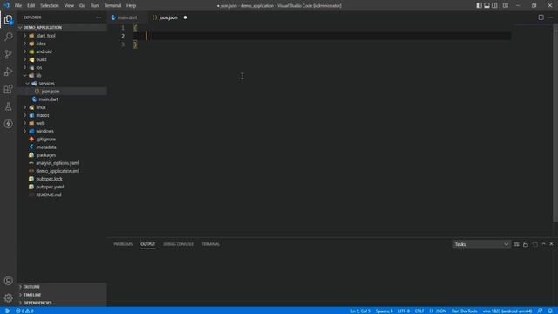Viewport: 558px width, 314px height.
Task: Close the bottom panel
Action: (552, 244)
